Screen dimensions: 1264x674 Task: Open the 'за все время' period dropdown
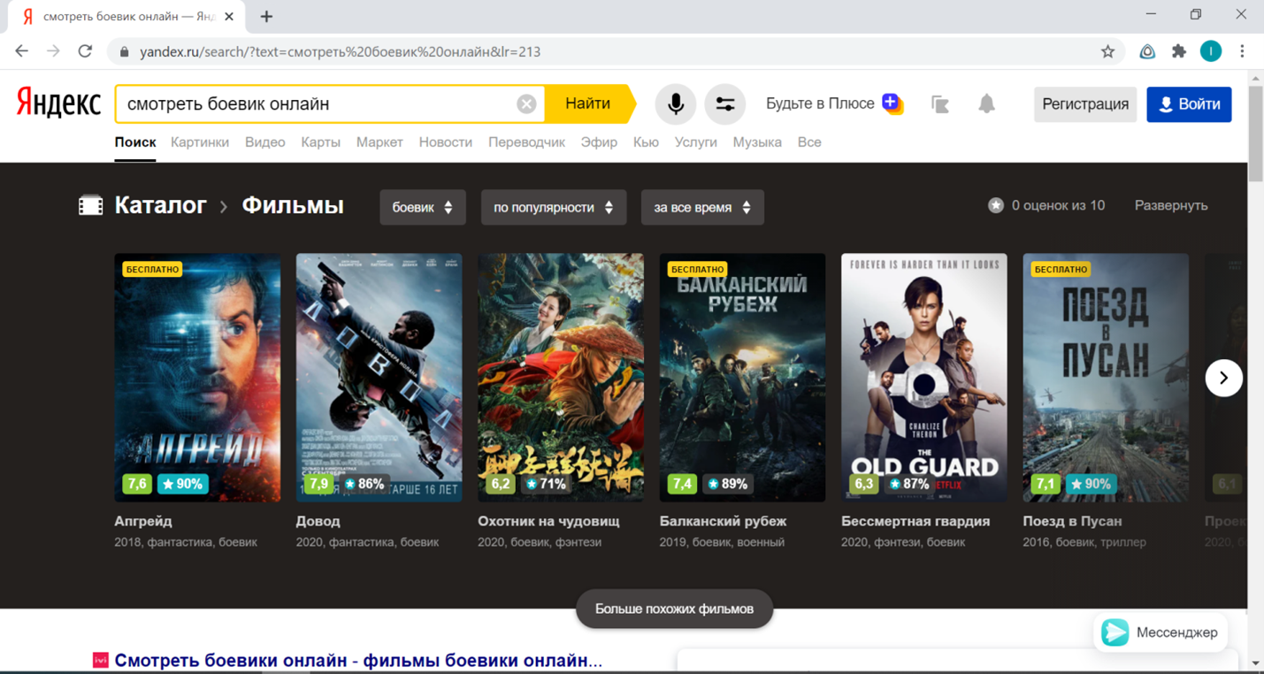(702, 207)
